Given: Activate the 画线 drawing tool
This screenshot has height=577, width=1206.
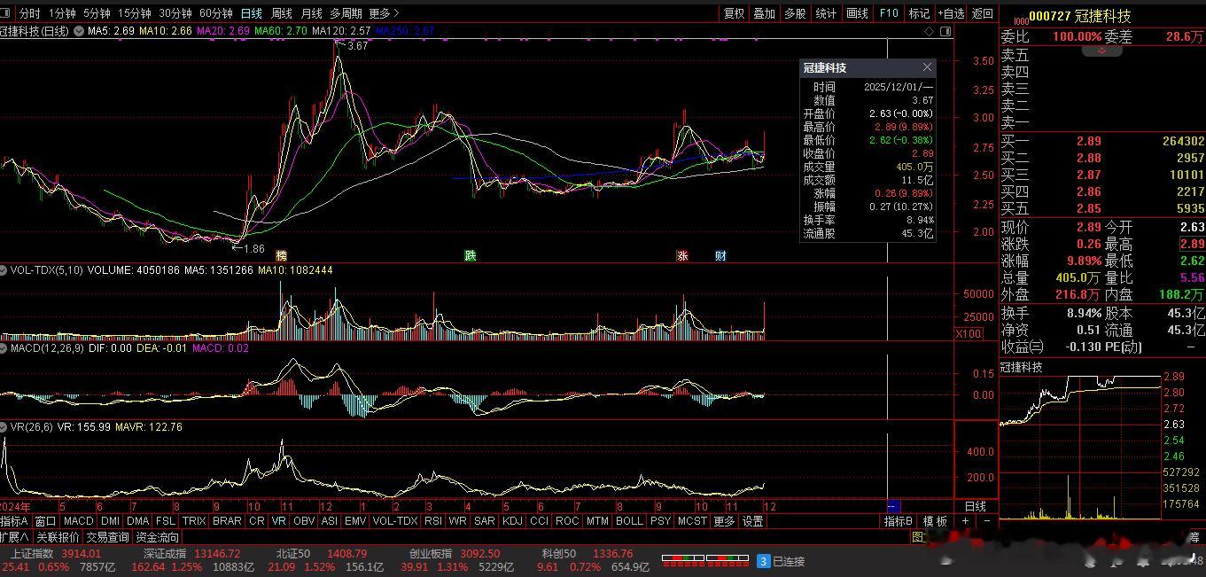Looking at the screenshot, I should (857, 13).
